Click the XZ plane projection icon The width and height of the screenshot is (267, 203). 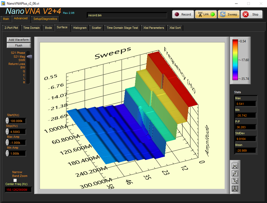(x=235, y=173)
